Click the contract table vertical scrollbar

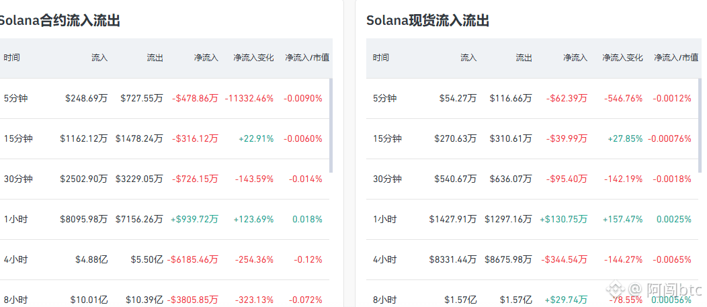click(331, 126)
